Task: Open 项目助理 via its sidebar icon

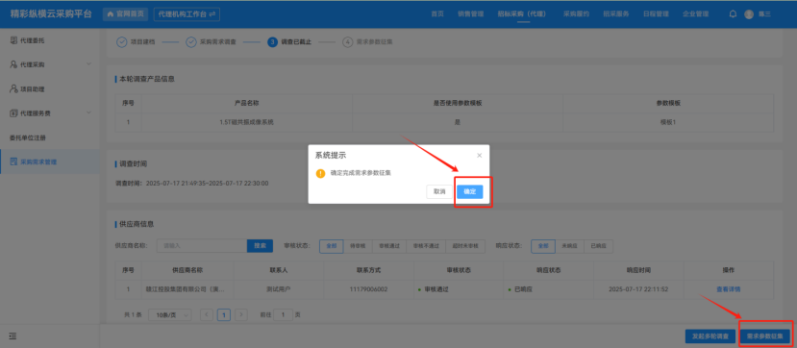Action: coord(13,88)
